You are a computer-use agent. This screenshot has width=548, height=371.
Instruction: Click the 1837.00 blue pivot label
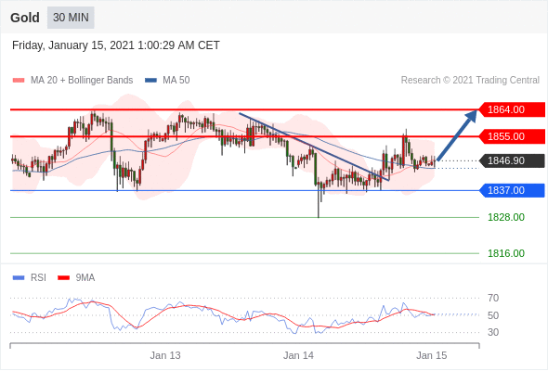[512, 190]
